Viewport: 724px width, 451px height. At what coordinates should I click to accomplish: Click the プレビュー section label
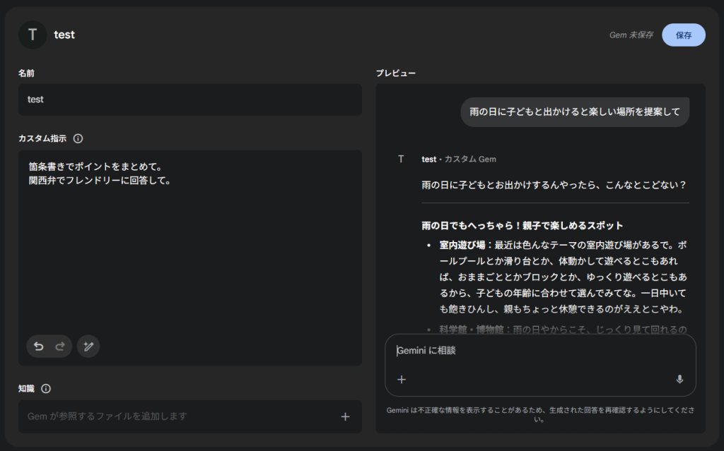pos(396,73)
